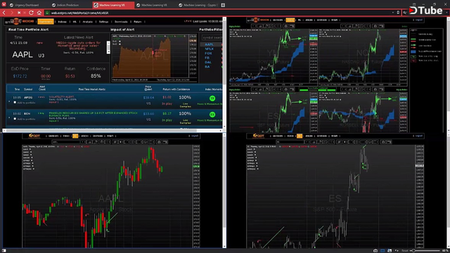
Task: Click the browser forward arrow
Action: click(11, 13)
